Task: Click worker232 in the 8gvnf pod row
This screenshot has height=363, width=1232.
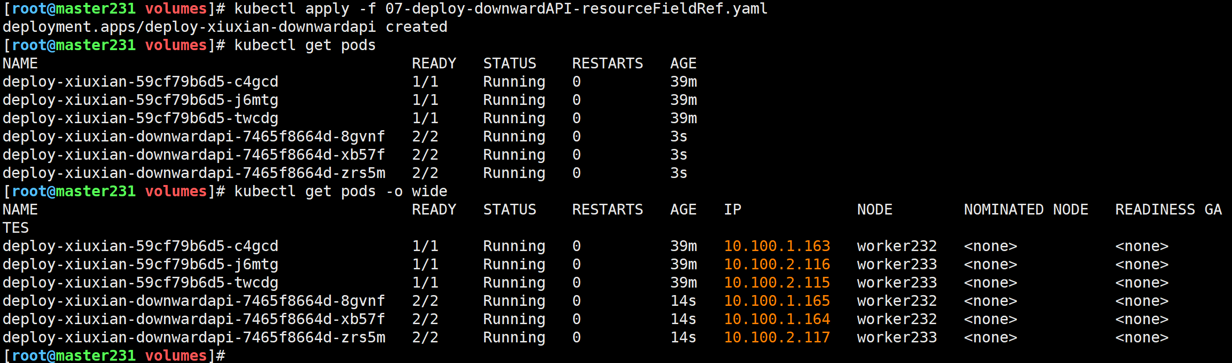Action: click(x=897, y=300)
